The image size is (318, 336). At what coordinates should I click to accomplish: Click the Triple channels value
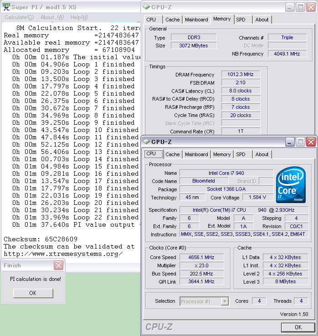[287, 37]
